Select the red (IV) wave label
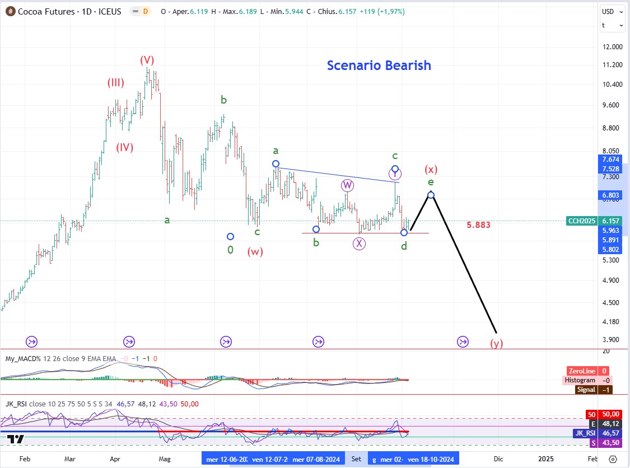This screenshot has height=468, width=630. tap(124, 147)
